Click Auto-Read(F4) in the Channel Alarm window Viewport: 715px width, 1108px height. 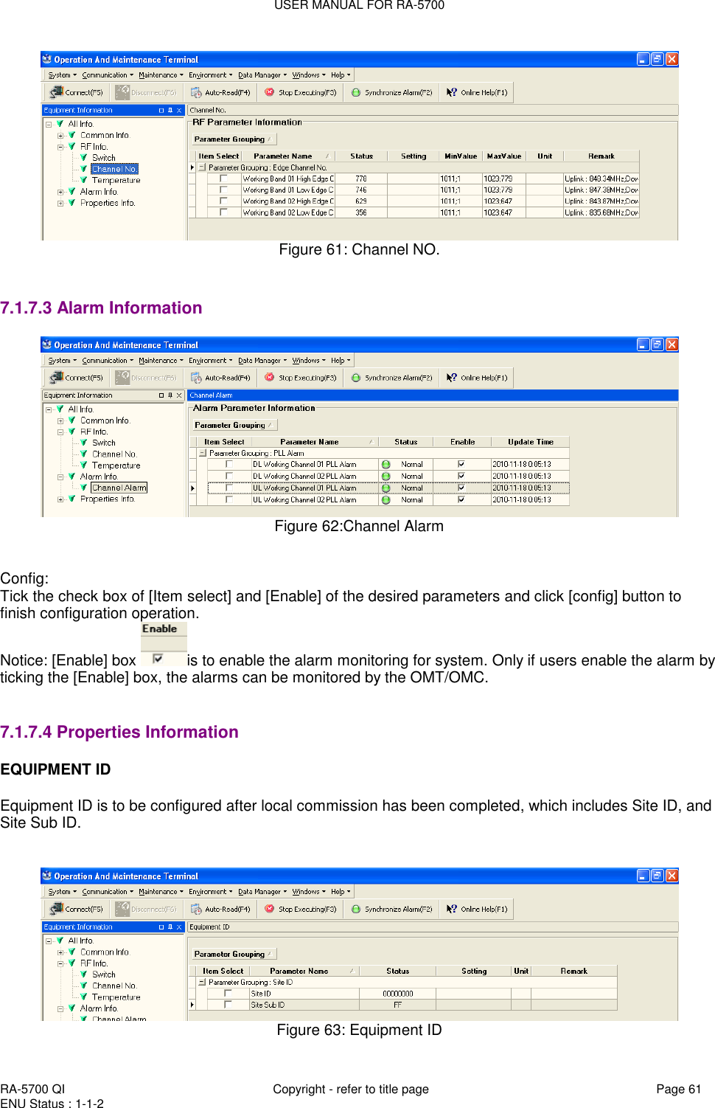[220, 378]
